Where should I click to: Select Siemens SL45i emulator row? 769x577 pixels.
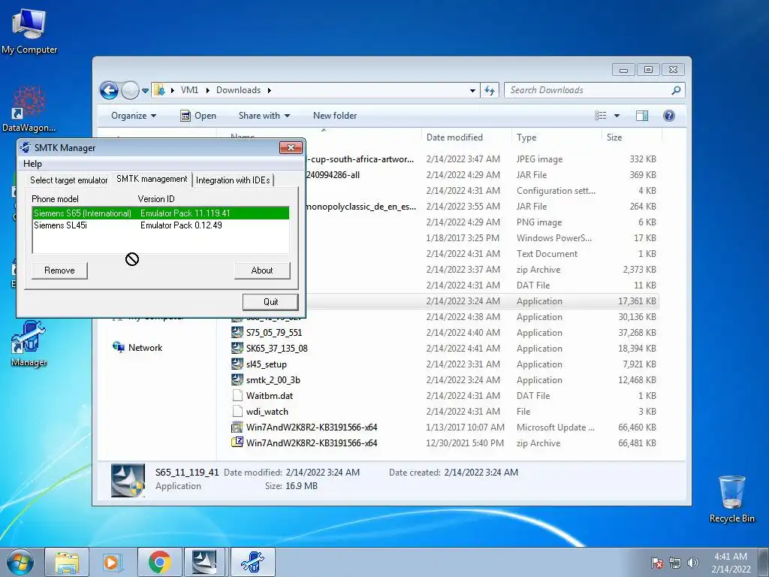pos(161,225)
